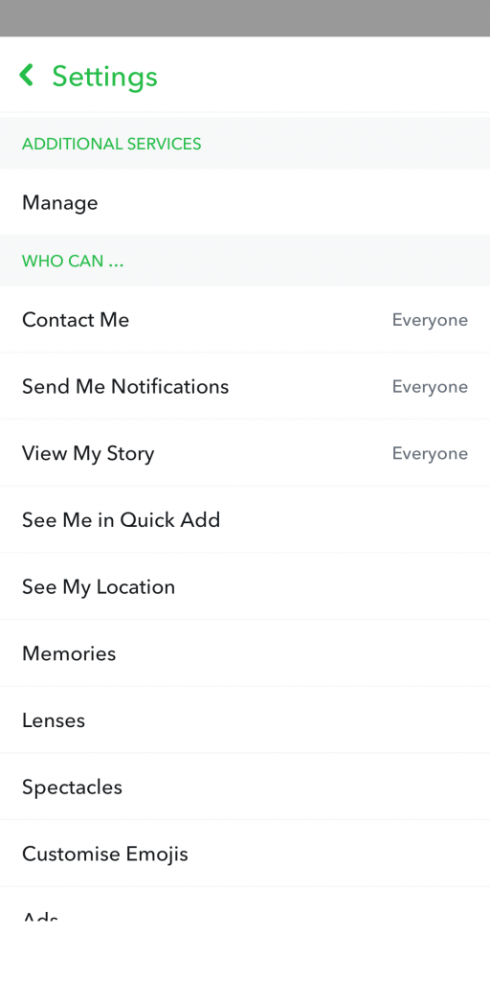
Task: Tap the grey status bar at top
Action: [x=245, y=18]
